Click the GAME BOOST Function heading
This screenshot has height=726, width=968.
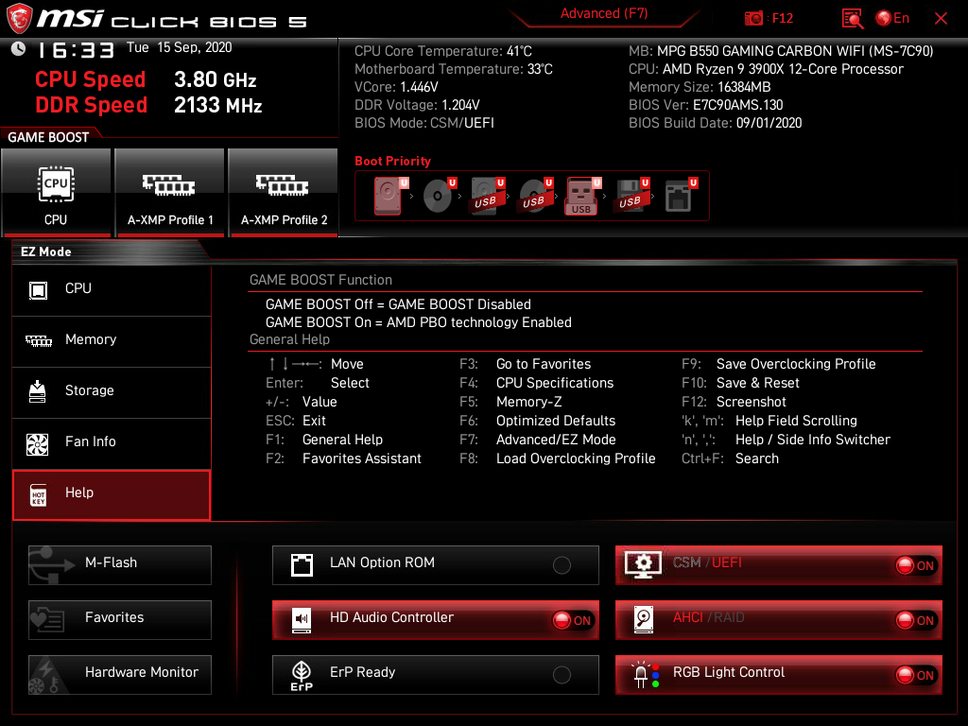pos(320,280)
